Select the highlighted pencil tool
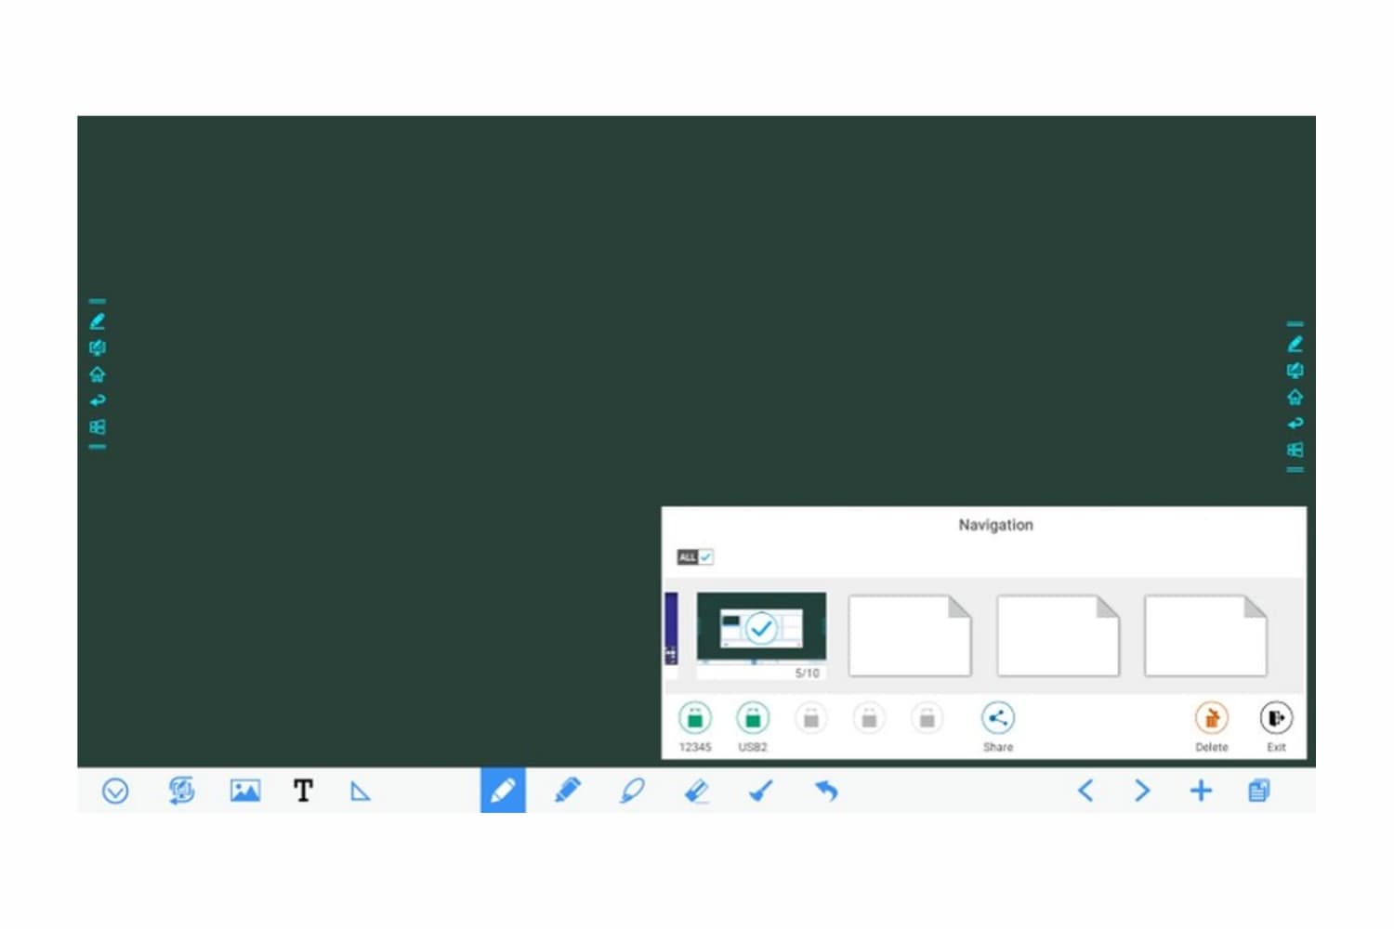1394x929 pixels. tap(503, 791)
